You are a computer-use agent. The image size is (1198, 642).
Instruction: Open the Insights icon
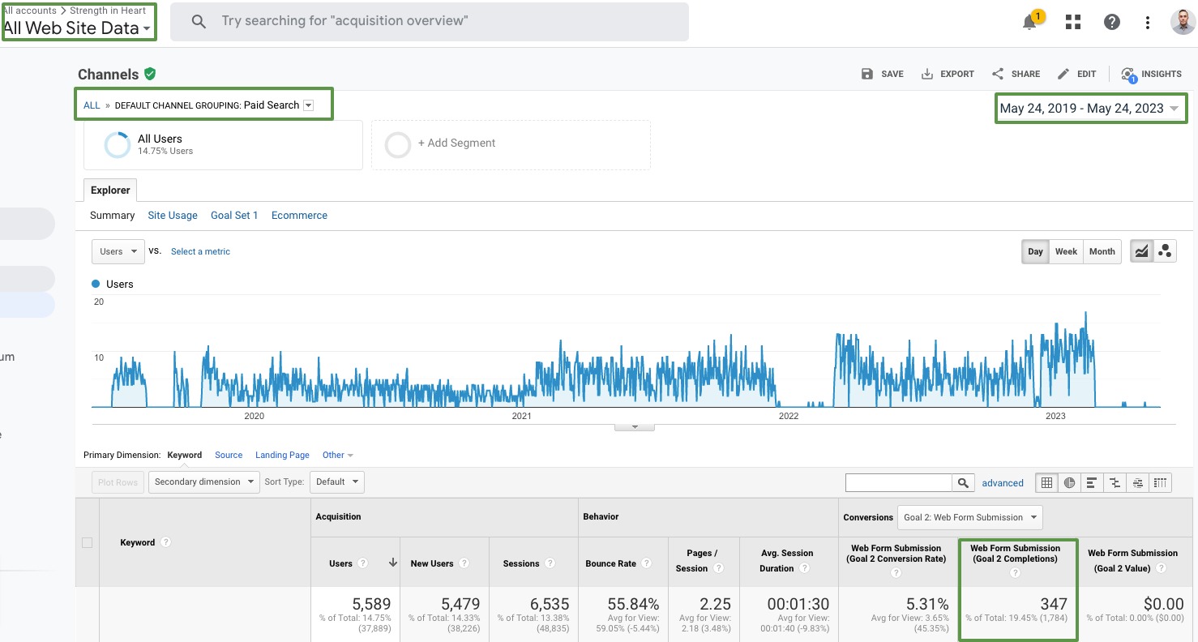1128,74
